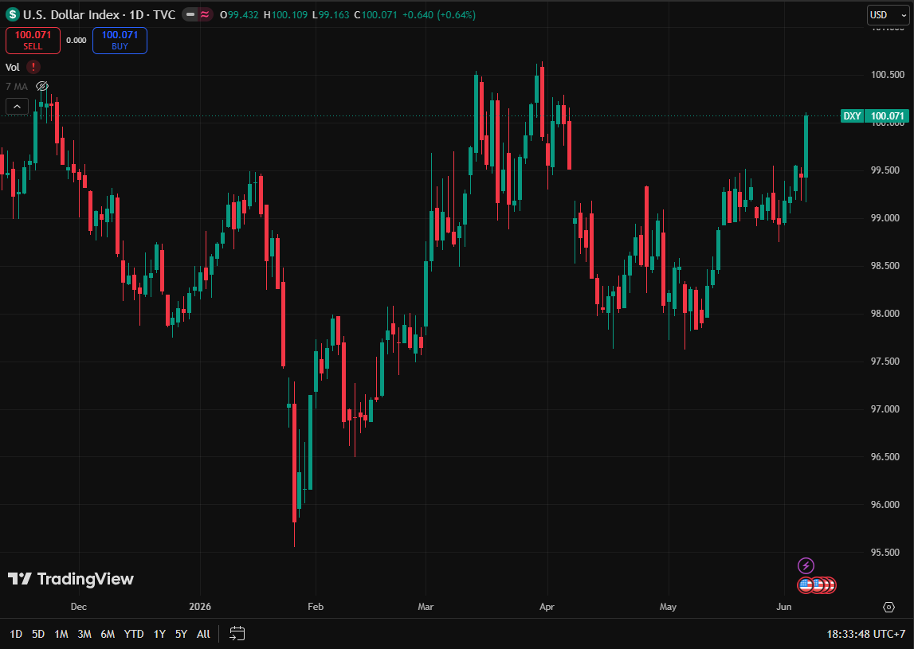Click the red exclamation error icon next to Vol
This screenshot has height=649, width=914.
33,67
